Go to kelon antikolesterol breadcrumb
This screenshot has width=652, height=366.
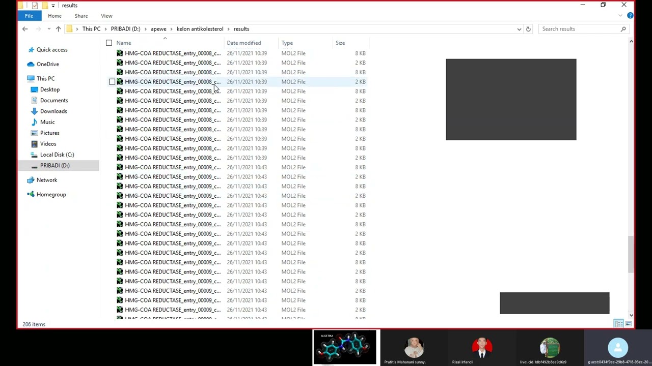pyautogui.click(x=200, y=29)
